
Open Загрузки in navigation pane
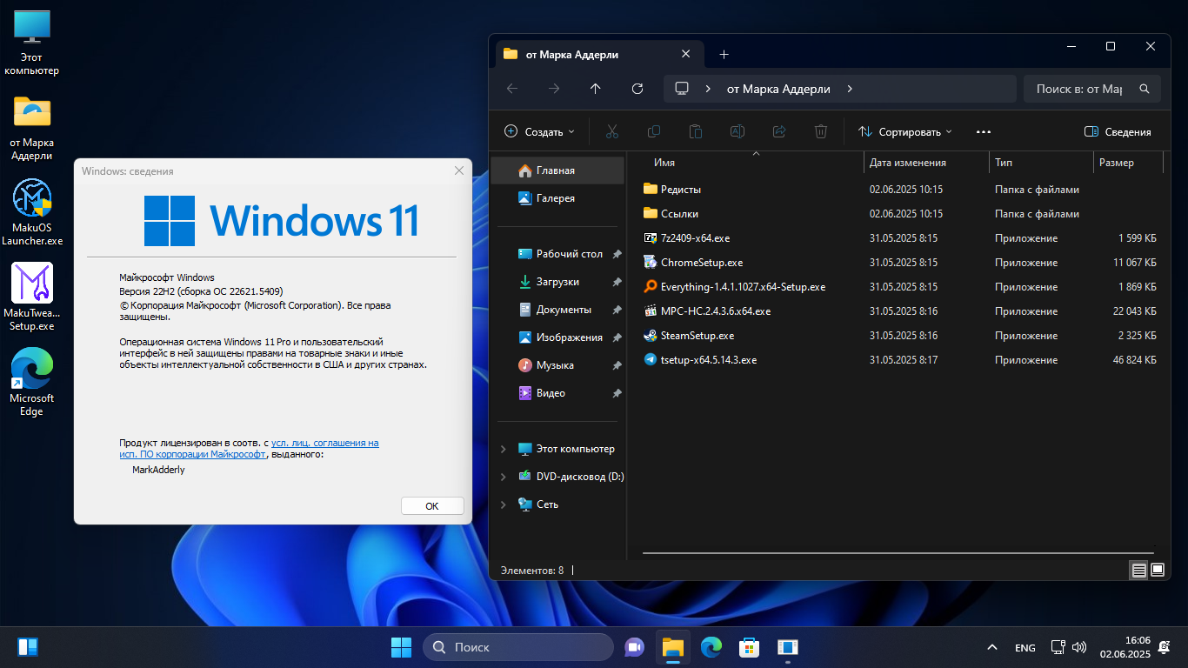click(557, 282)
